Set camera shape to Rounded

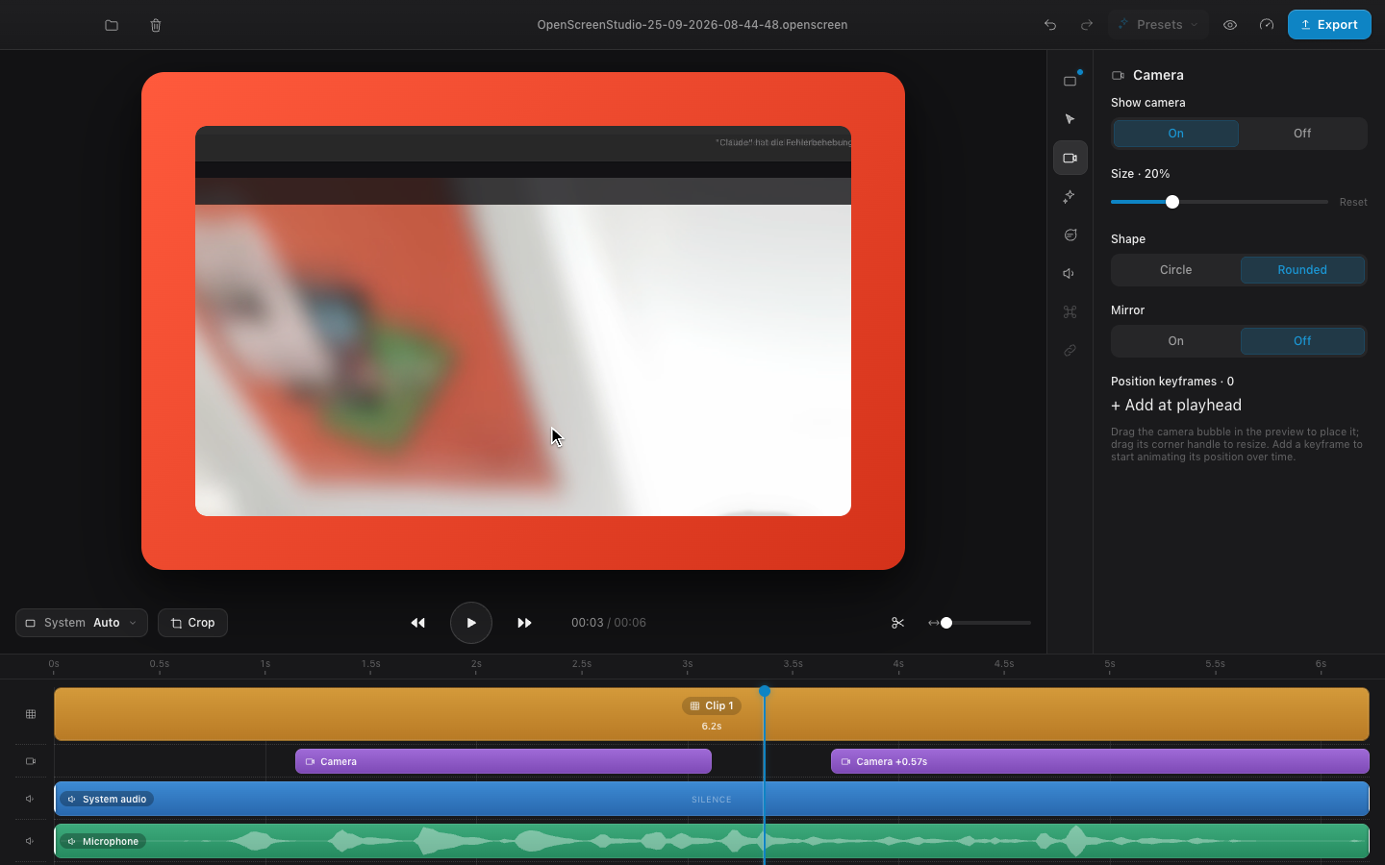[x=1302, y=270]
